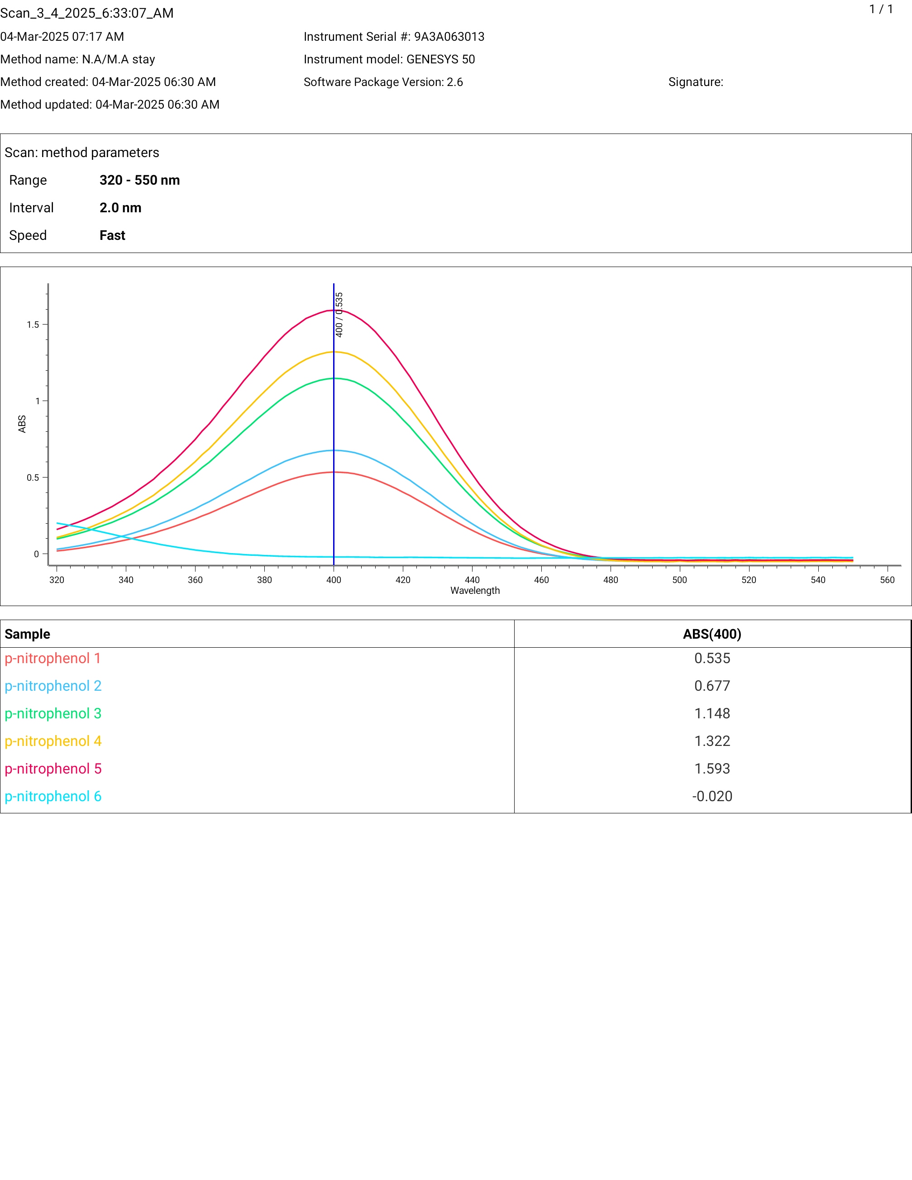
Task: Click the p-nitrophenol 1 sample label
Action: coord(53,658)
